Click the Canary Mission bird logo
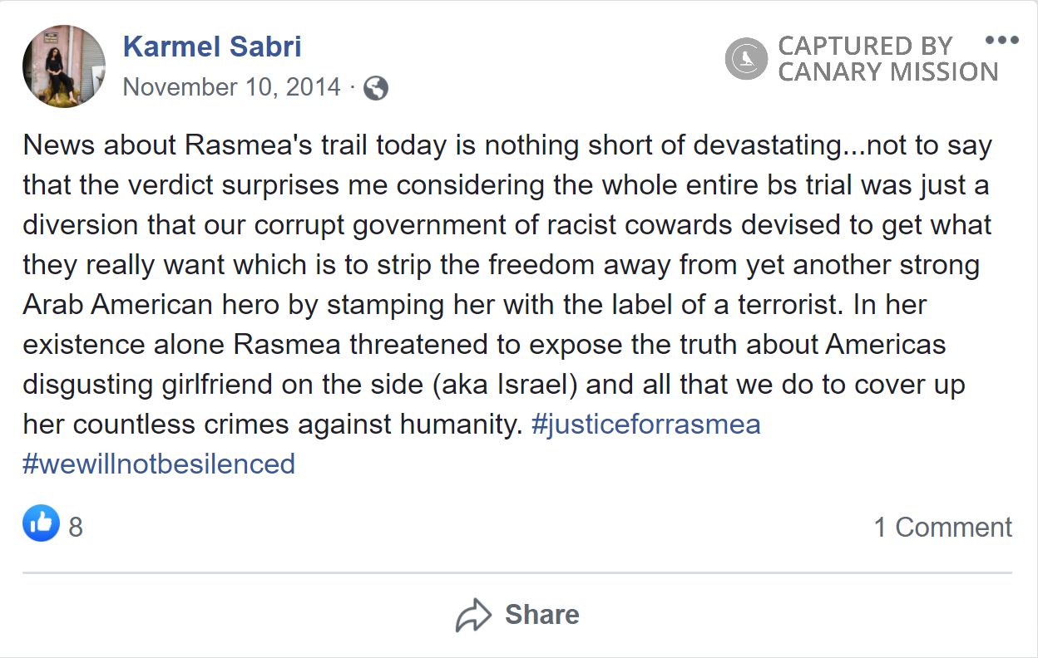This screenshot has width=1038, height=658. 746,59
